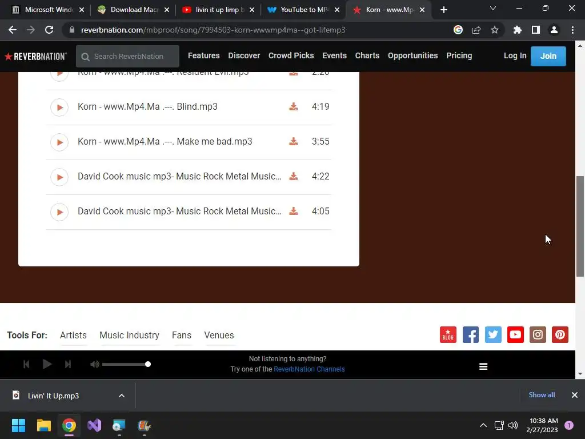Close the downloads bar
Screen dimensions: 585x439
575,395
